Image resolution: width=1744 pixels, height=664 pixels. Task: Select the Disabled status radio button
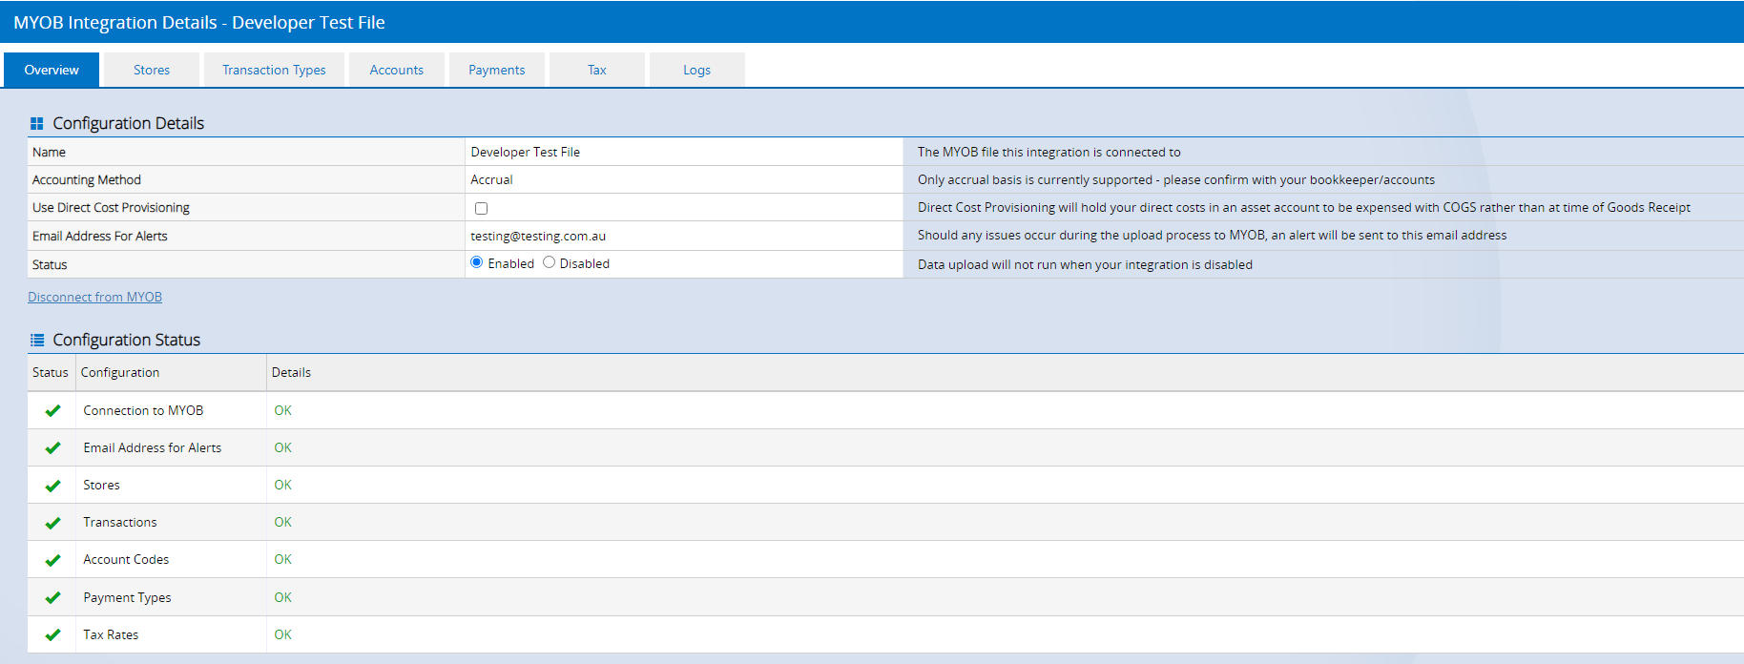549,262
